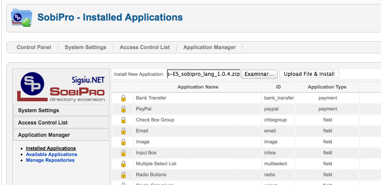Click the Examinar... browse button
The width and height of the screenshot is (381, 185).
click(259, 74)
